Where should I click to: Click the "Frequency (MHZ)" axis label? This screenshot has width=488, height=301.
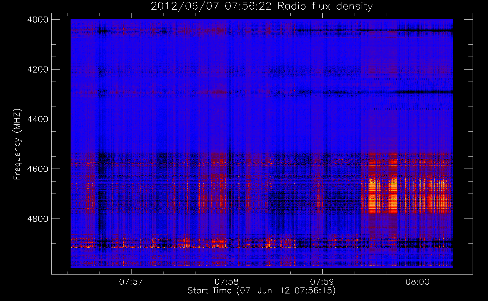(x=17, y=144)
